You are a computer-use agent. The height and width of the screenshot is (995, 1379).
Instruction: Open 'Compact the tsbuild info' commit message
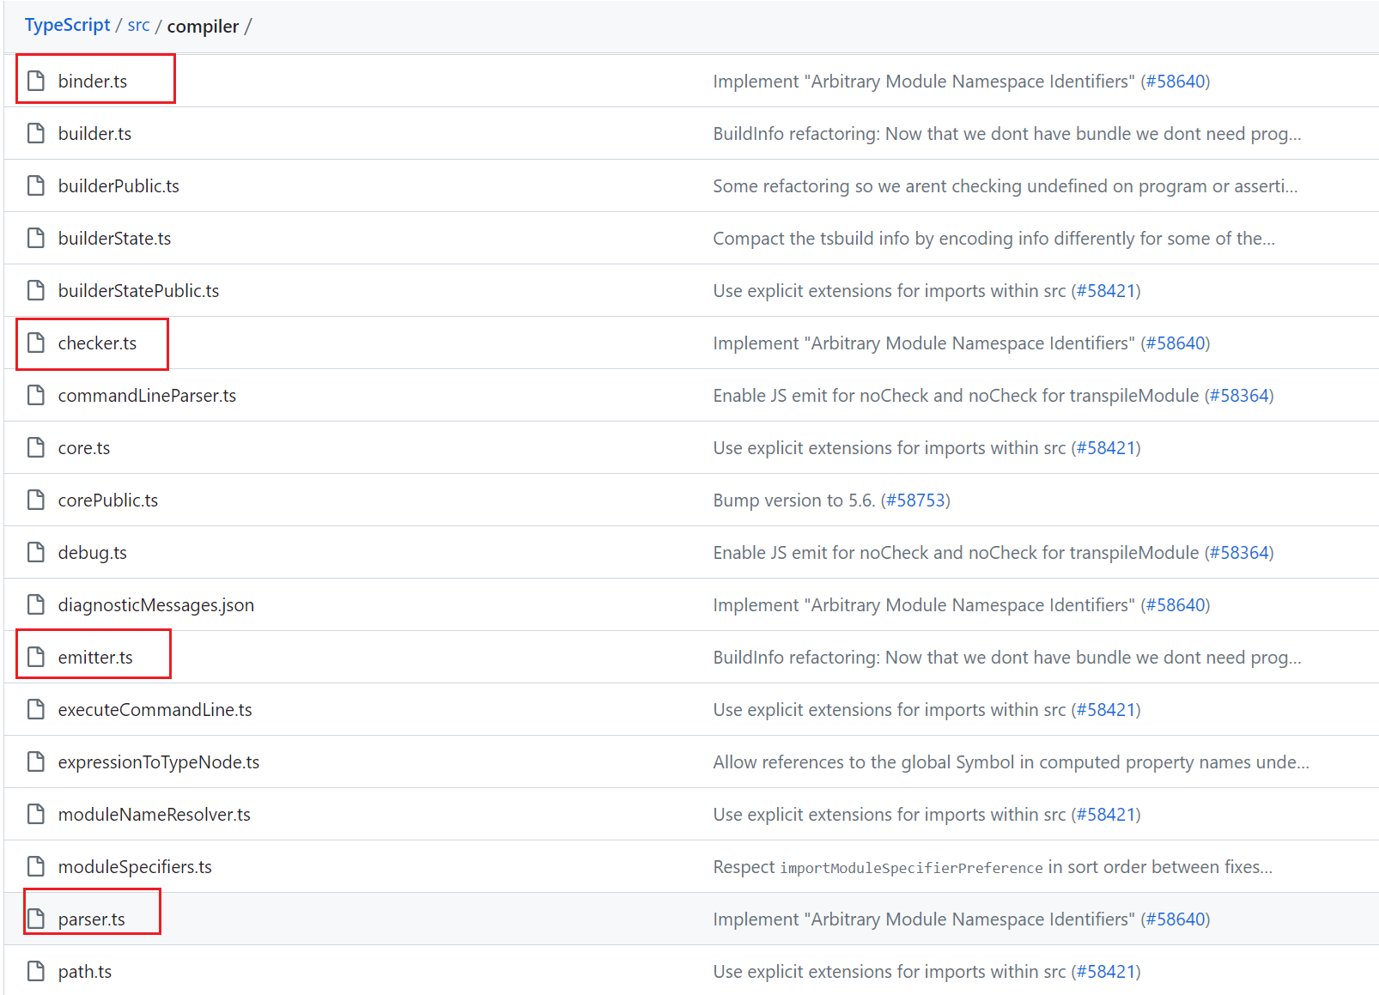[x=994, y=238]
